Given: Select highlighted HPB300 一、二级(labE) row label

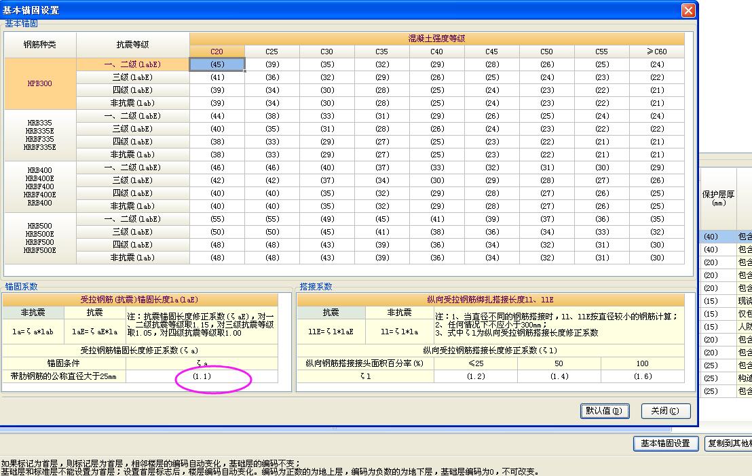Looking at the screenshot, I should click(x=133, y=64).
